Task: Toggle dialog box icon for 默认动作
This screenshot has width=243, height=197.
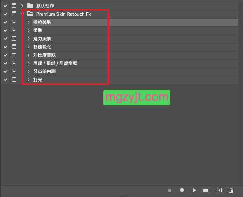Action: click(14, 6)
